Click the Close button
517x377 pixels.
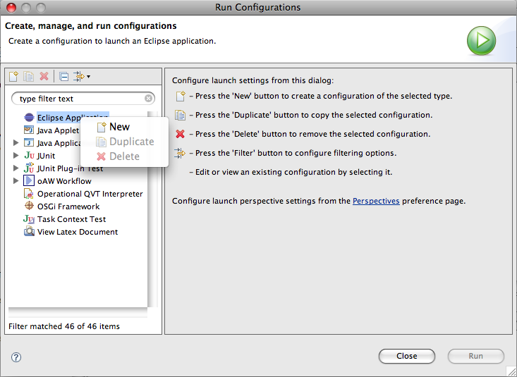pos(406,357)
